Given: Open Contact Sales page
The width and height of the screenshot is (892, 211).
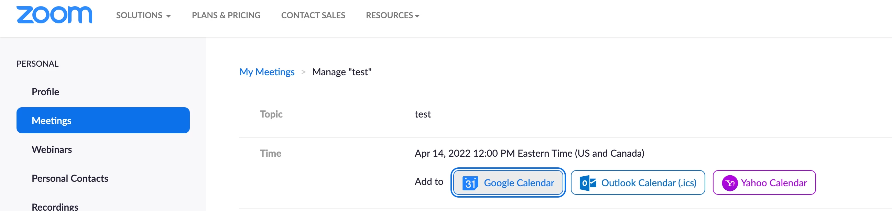Looking at the screenshot, I should pyautogui.click(x=313, y=15).
